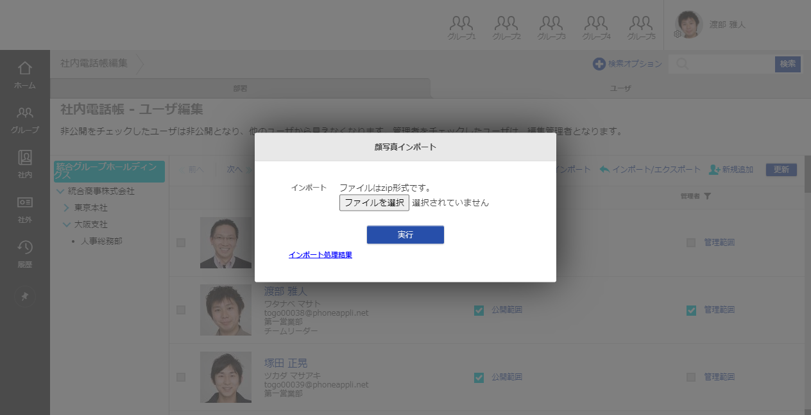Open history (履歴) sidebar icon
The height and width of the screenshot is (415, 811).
[25, 254]
